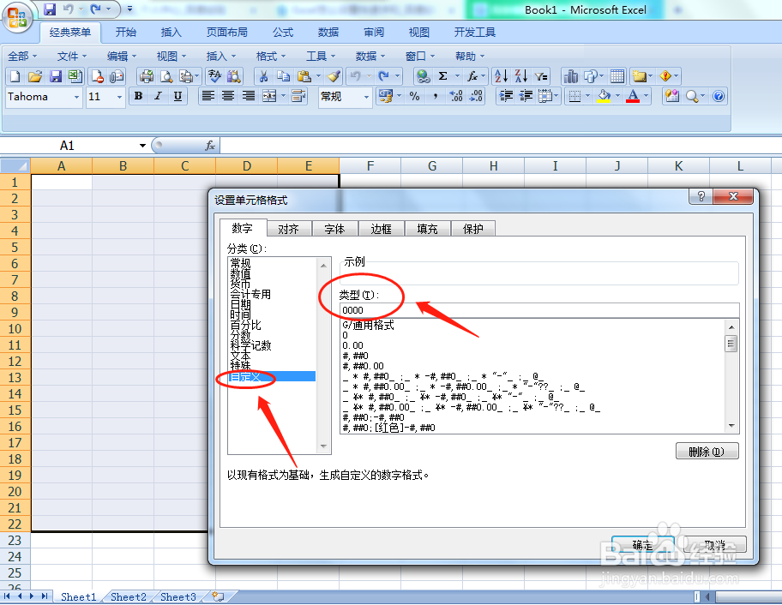Viewport: 782px width, 605px height.
Task: Toggle underline formatting
Action: pyautogui.click(x=177, y=96)
